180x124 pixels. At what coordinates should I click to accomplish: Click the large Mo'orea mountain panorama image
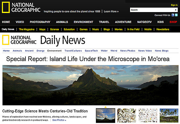click(x=90, y=85)
